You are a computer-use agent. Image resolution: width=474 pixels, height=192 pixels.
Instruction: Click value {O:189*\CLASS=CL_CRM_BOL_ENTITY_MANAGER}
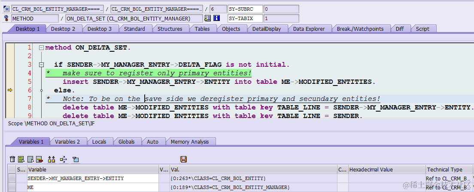pyautogui.click(x=230, y=187)
